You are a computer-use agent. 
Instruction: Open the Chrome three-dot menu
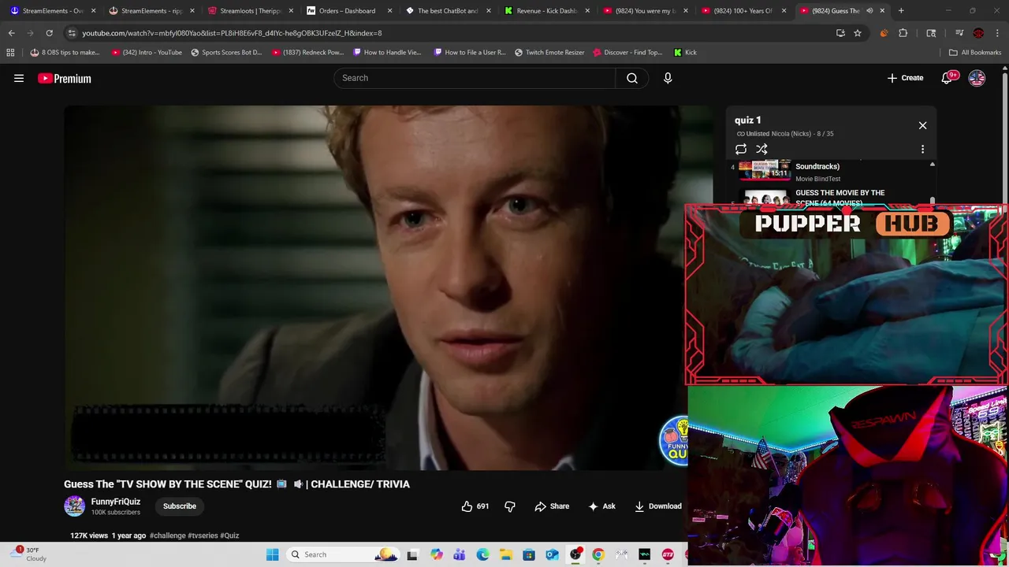998,33
